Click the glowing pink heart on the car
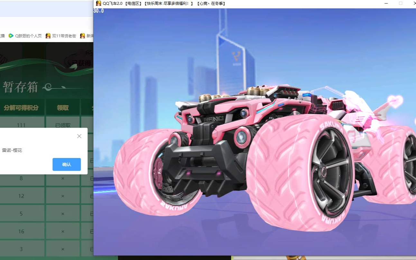This screenshot has width=416, height=260. pos(394,101)
